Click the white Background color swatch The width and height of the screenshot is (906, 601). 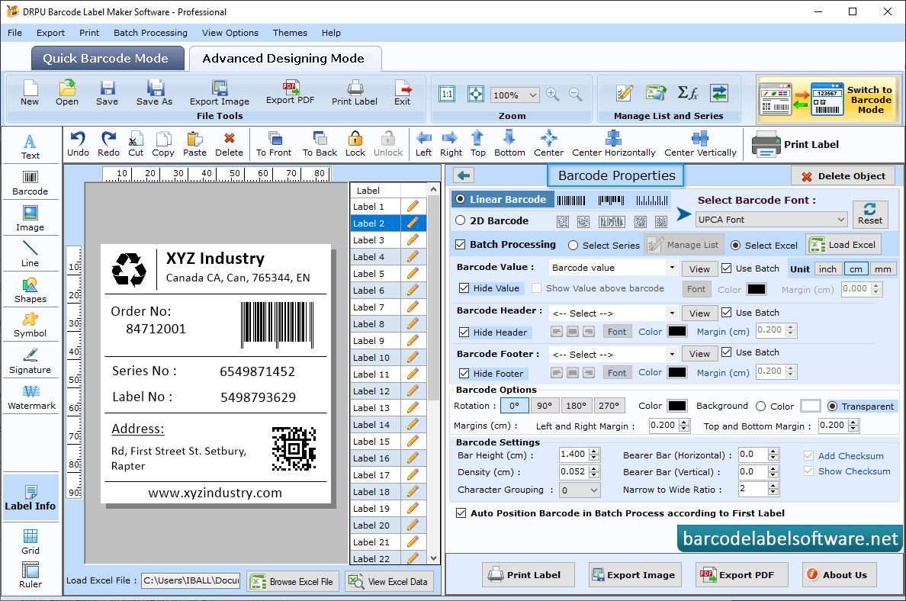(810, 406)
